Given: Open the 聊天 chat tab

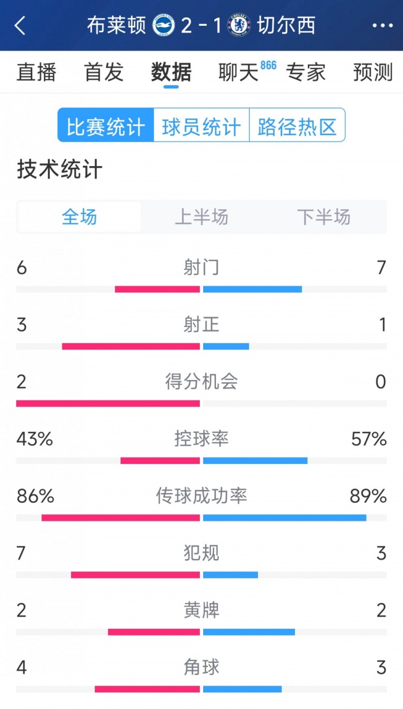Looking at the screenshot, I should [x=239, y=72].
